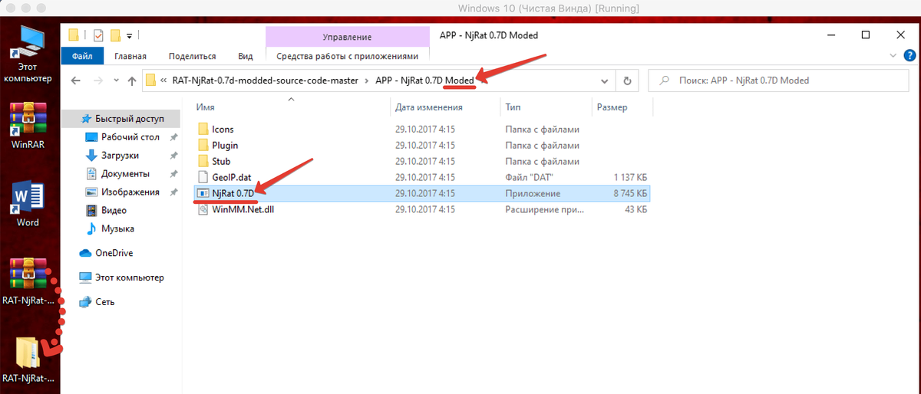The height and width of the screenshot is (394, 921).
Task: Open the address bar history dropdown
Action: (x=604, y=80)
